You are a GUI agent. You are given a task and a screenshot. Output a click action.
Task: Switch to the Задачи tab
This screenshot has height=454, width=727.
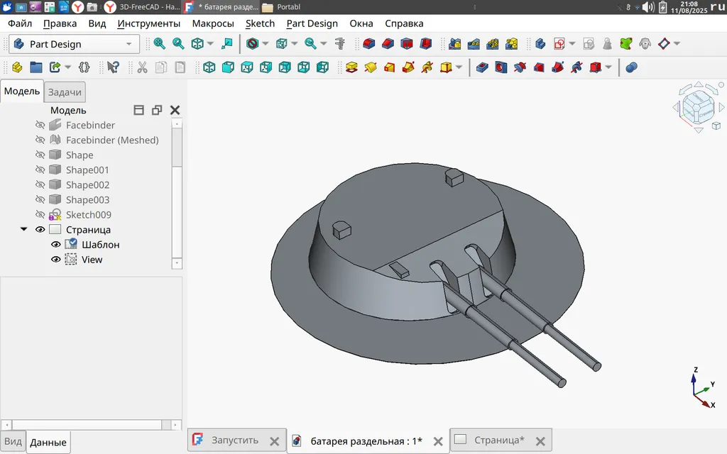click(x=65, y=92)
